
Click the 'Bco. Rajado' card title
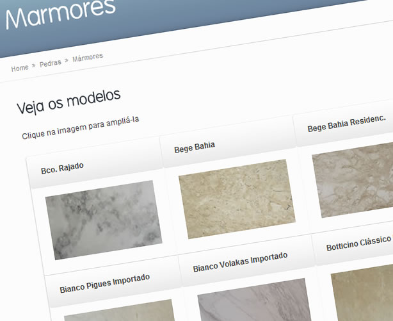(62, 168)
